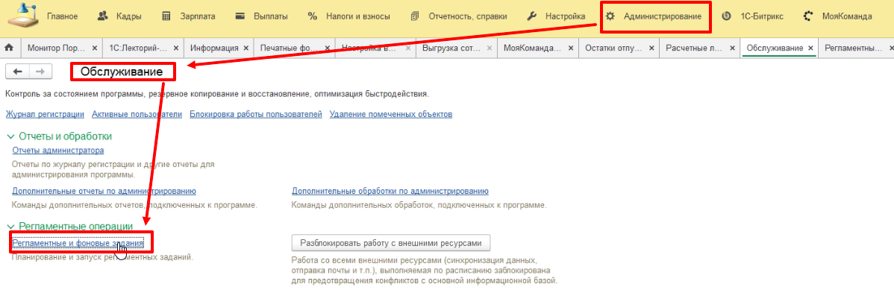The width and height of the screenshot is (894, 290).
Task: Open Зарплата section with calculator icon
Action: tap(188, 16)
